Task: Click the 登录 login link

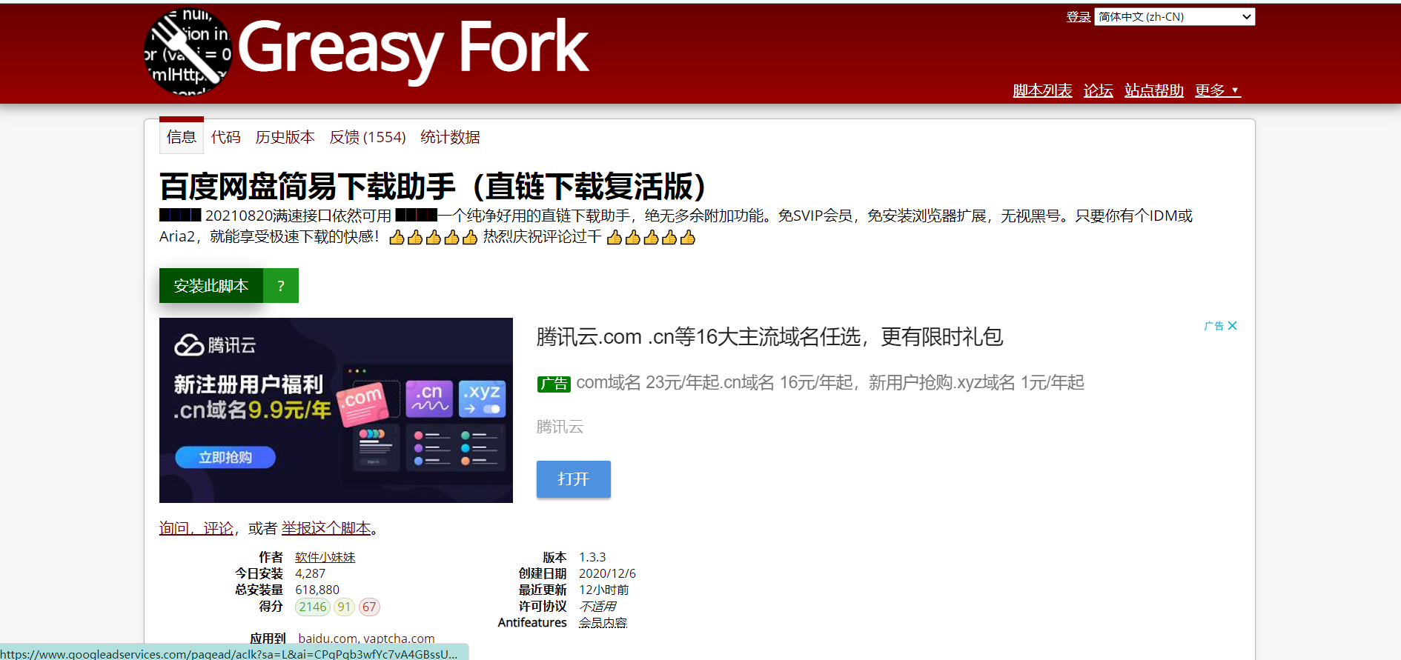Action: pyautogui.click(x=1078, y=16)
